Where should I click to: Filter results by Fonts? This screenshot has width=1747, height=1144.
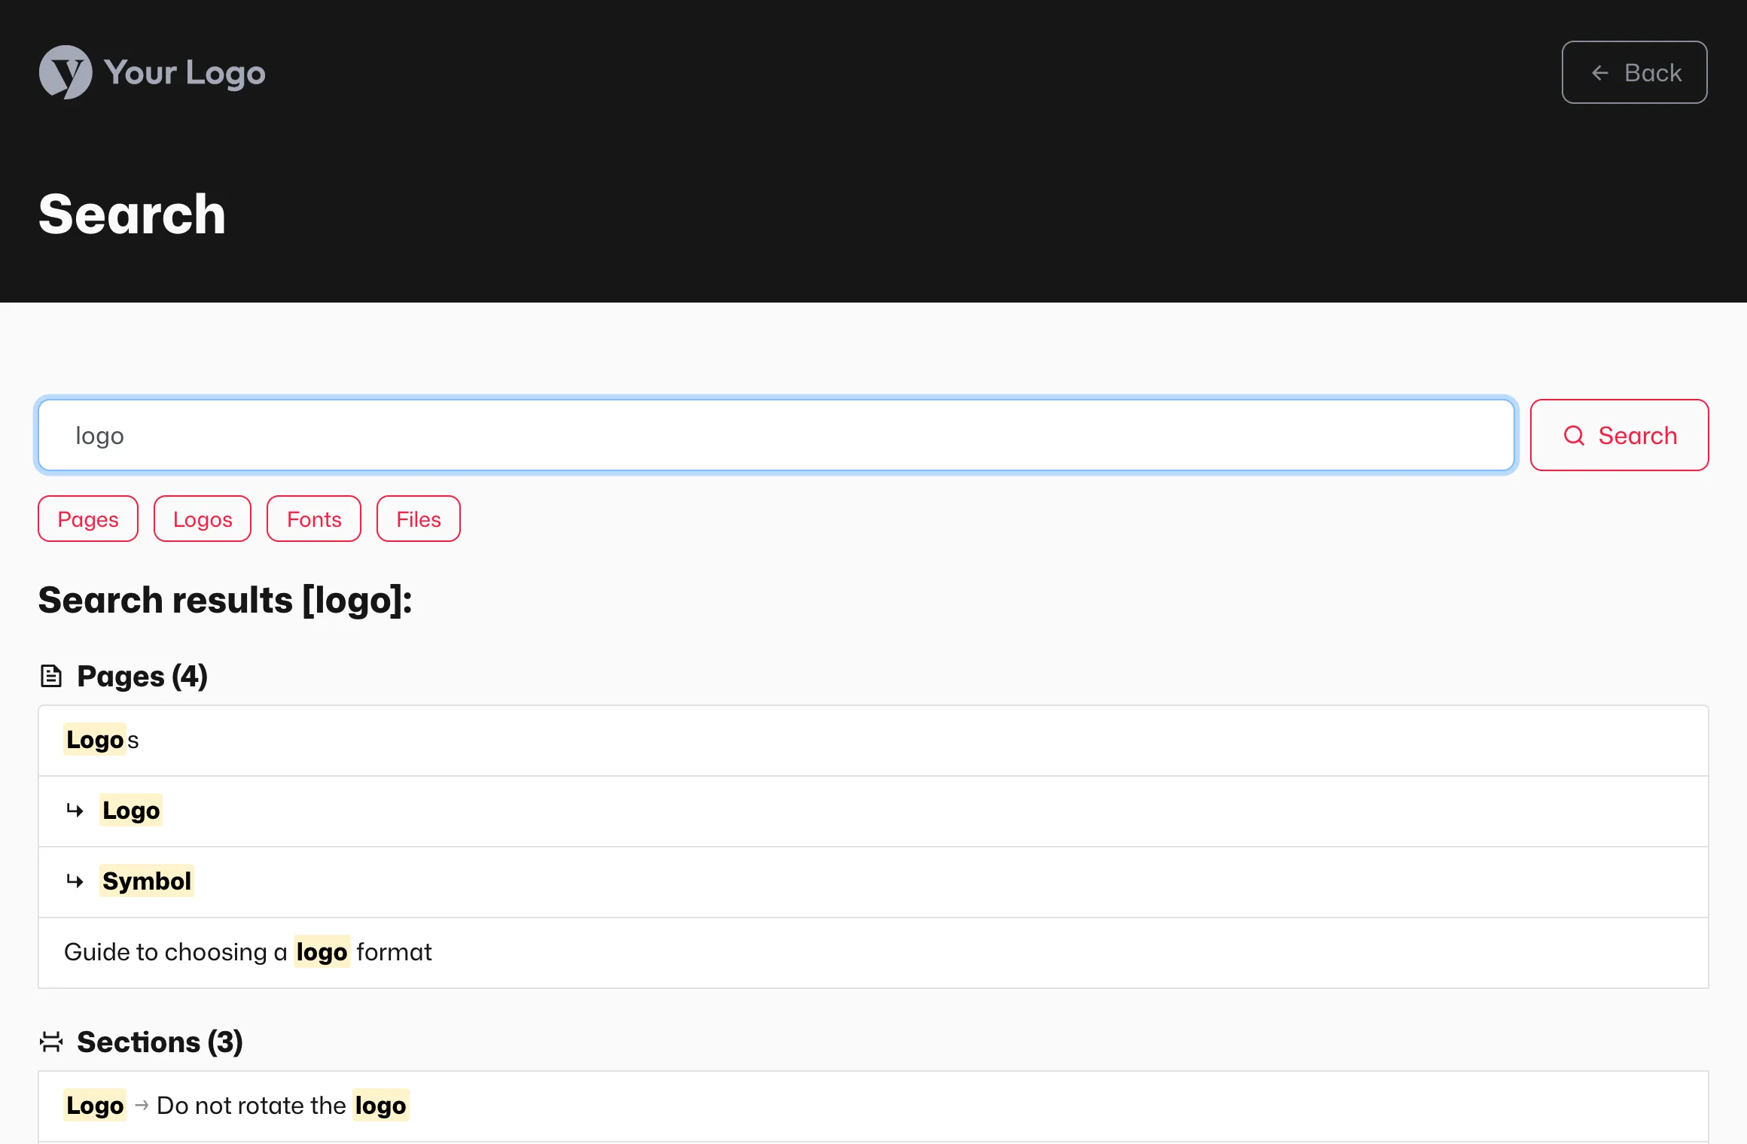click(x=314, y=519)
